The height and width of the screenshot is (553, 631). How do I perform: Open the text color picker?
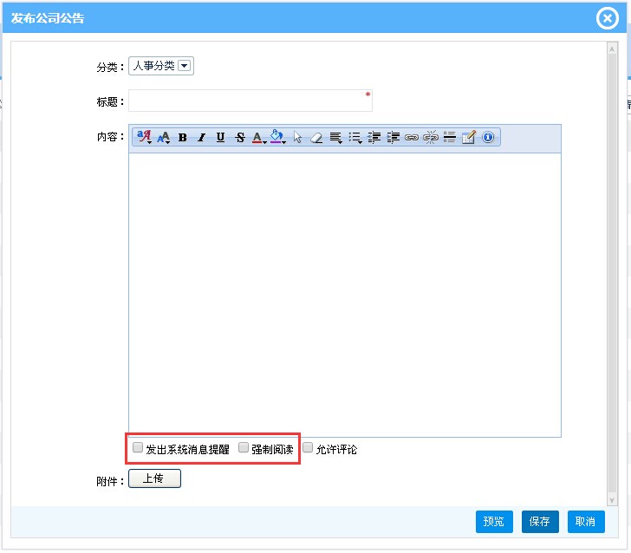point(259,137)
